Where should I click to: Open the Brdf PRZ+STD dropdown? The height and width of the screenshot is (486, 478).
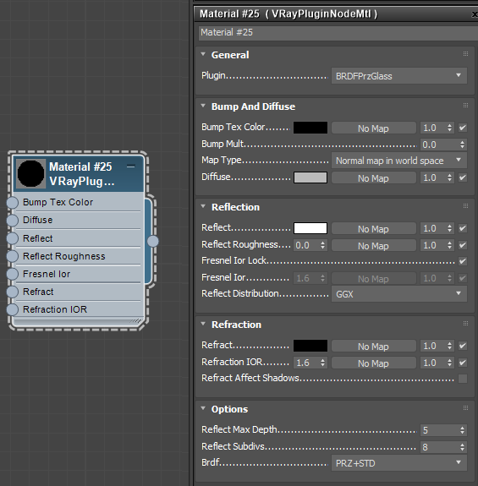[x=399, y=463]
